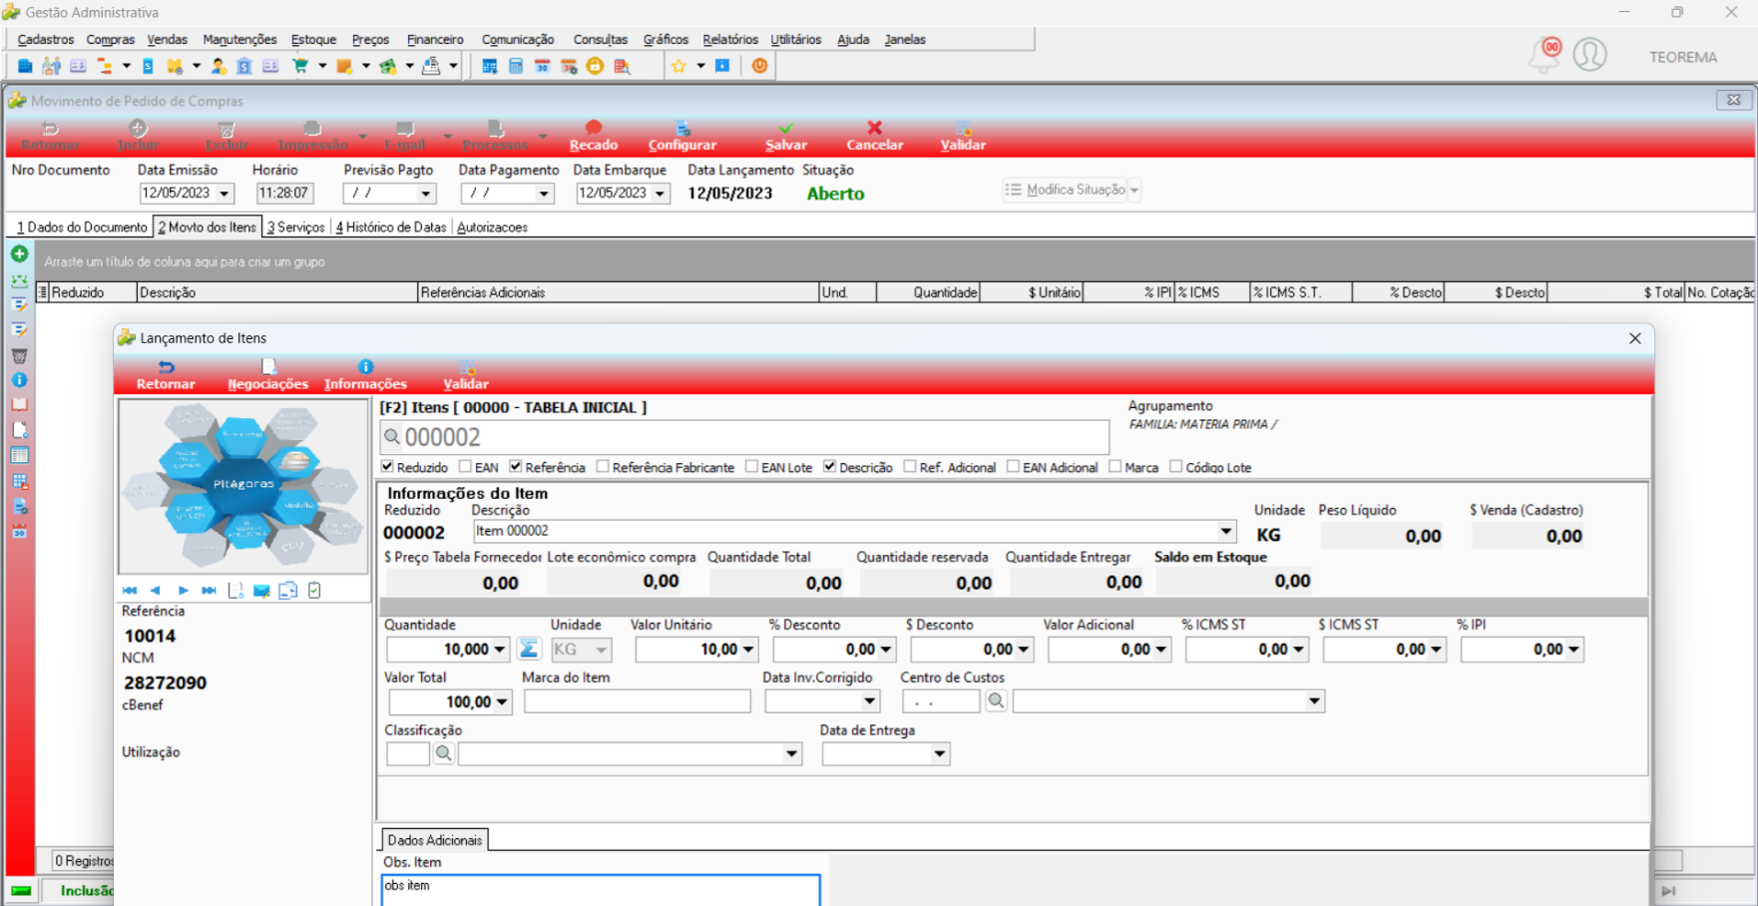
Task: Click magnifier beside Classificação field
Action: [x=444, y=753]
